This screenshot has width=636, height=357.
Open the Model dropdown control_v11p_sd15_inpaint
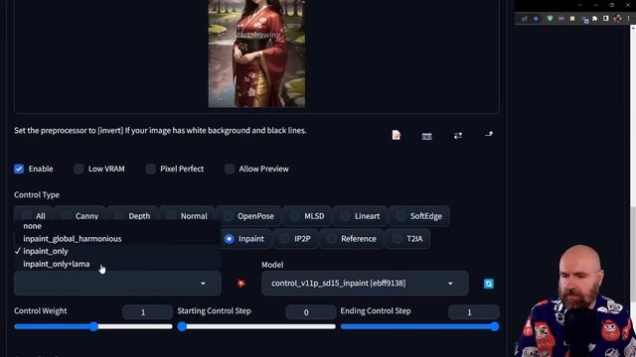tap(365, 283)
